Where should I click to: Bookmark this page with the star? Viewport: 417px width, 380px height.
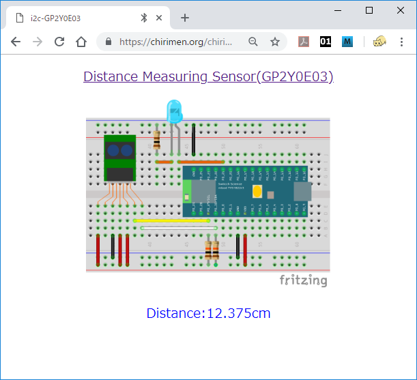click(x=274, y=42)
